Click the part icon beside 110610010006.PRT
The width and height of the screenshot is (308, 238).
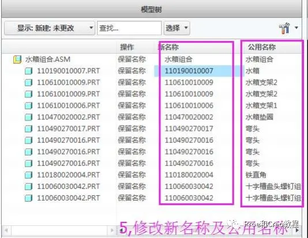tap(28, 106)
